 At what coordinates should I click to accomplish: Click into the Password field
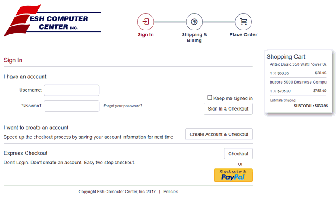(72, 106)
